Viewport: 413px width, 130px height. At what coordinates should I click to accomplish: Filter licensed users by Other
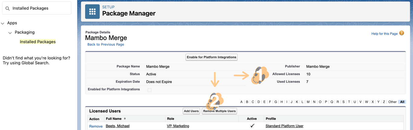(392, 102)
